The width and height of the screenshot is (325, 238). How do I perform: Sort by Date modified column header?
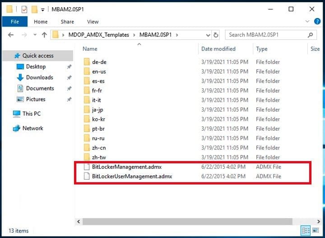click(218, 49)
